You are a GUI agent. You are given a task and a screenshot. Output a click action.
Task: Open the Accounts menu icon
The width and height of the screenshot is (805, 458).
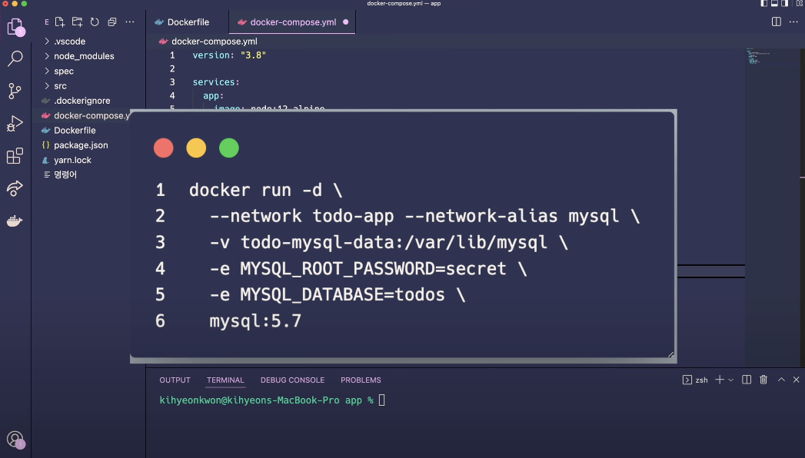[x=16, y=440]
